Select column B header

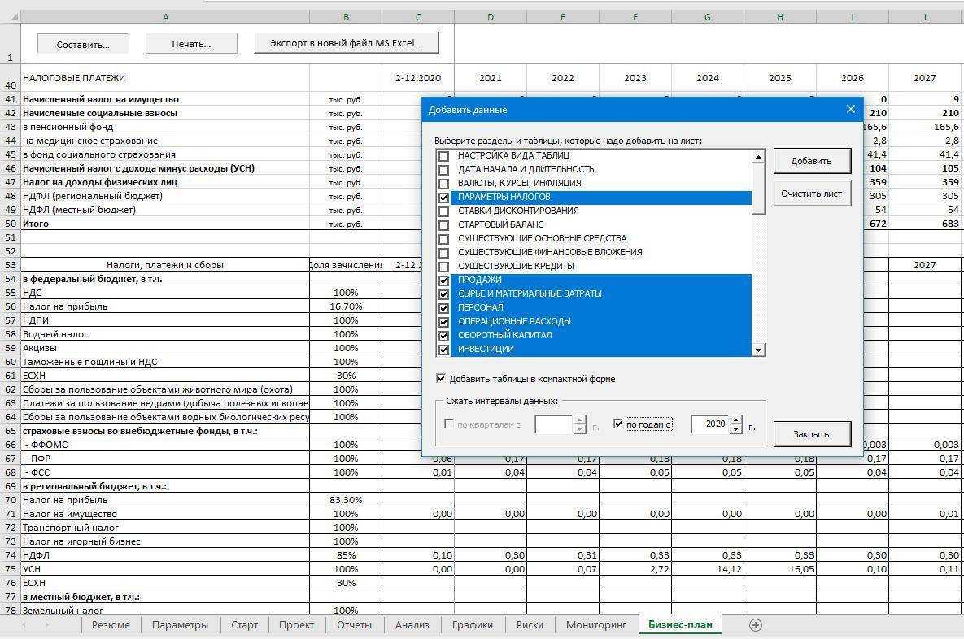click(346, 17)
